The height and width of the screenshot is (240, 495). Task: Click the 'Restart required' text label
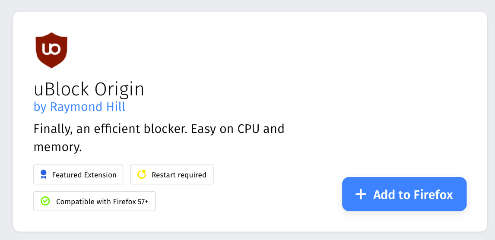point(179,175)
